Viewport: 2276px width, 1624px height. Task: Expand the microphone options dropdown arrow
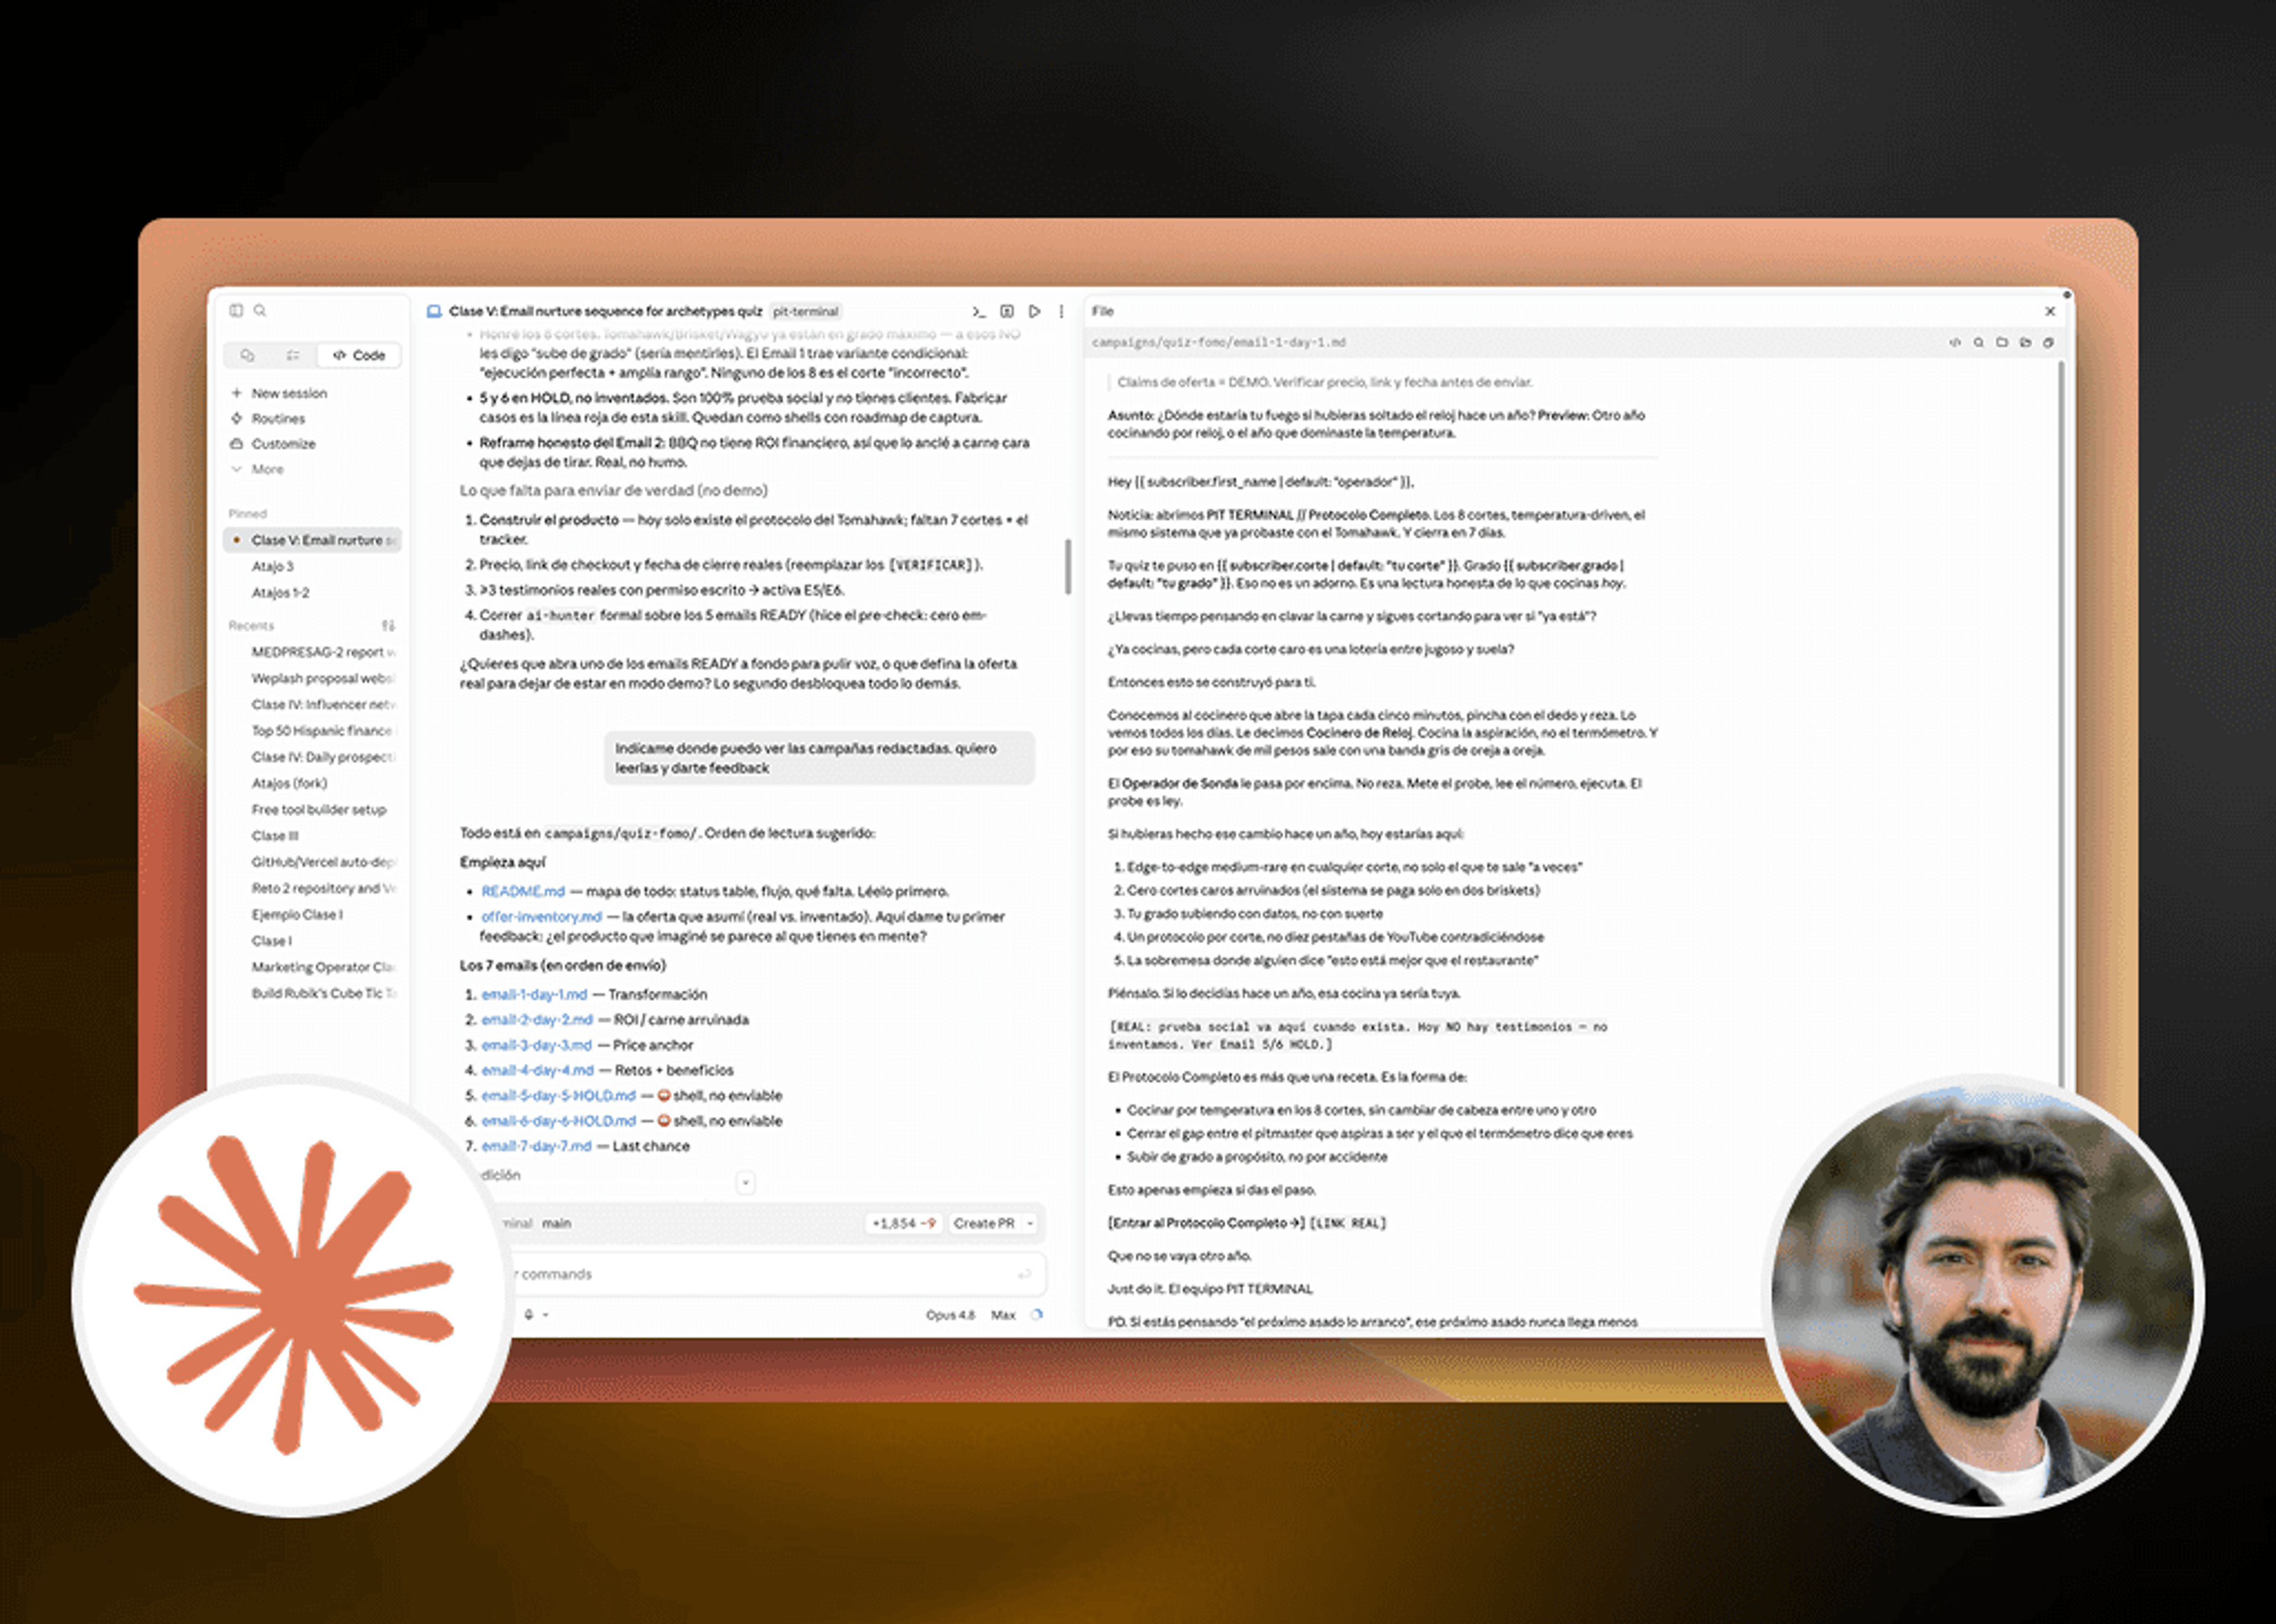[x=546, y=1315]
